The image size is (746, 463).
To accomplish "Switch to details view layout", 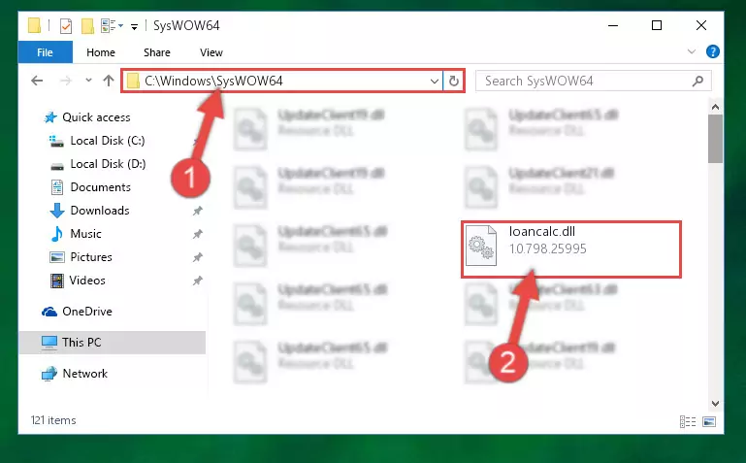I will 688,421.
